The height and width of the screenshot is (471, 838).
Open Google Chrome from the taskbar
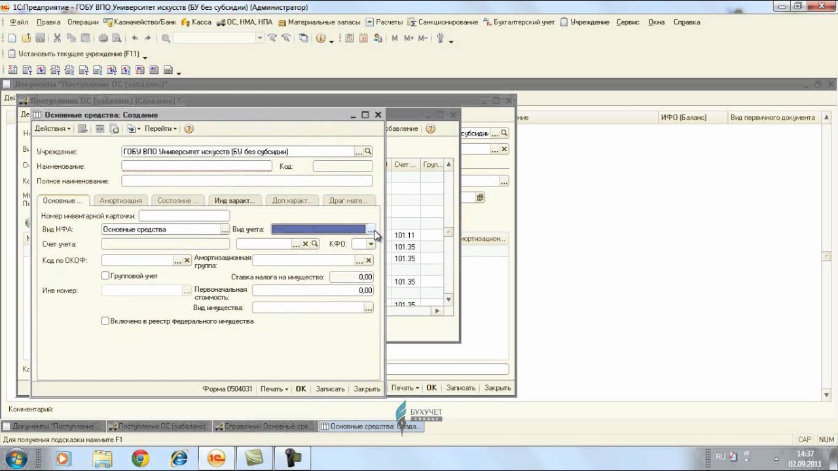139,458
